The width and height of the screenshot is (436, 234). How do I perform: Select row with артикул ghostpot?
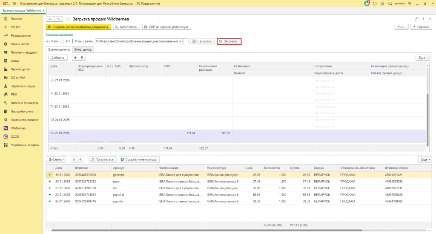(239, 175)
